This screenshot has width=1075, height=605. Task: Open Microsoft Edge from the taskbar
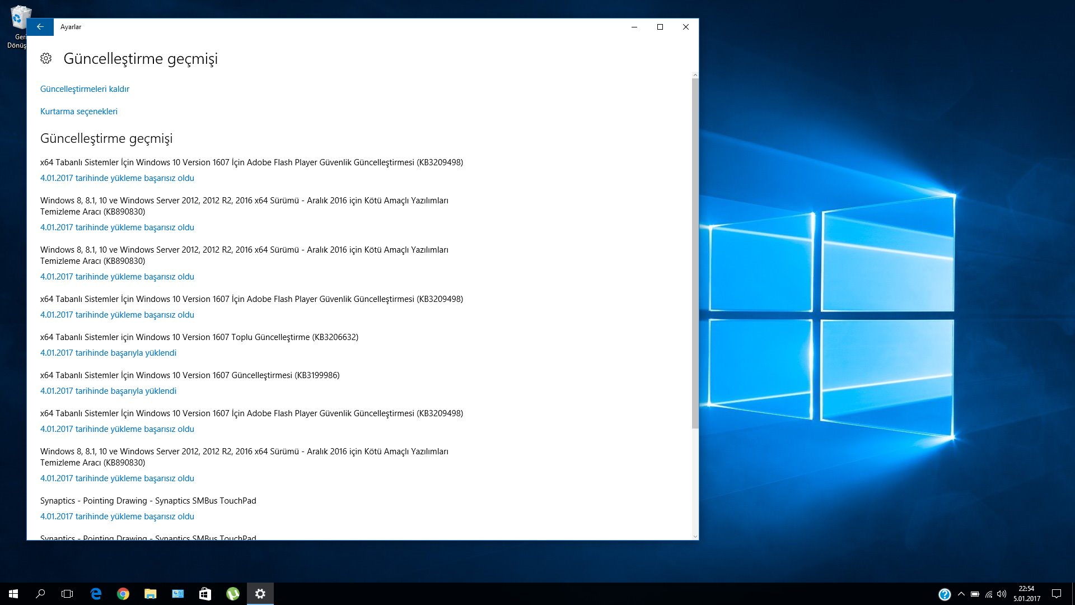pos(96,594)
